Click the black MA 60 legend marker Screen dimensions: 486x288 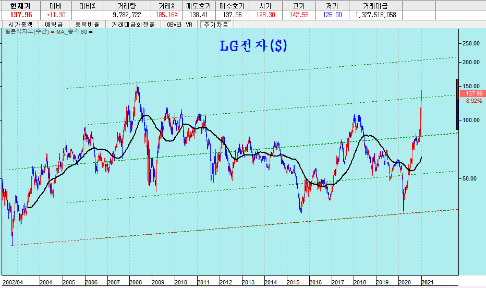click(x=92, y=32)
